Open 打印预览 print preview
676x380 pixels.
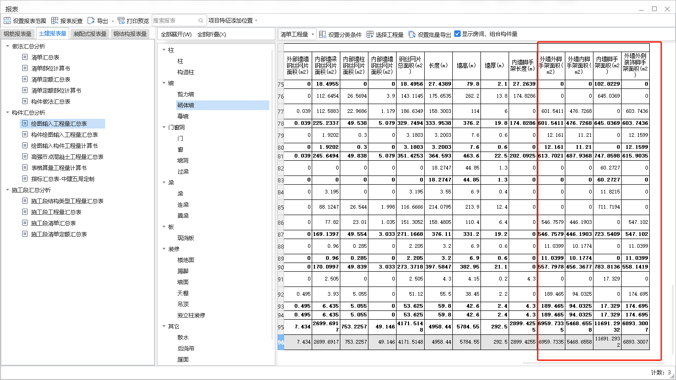coord(133,21)
